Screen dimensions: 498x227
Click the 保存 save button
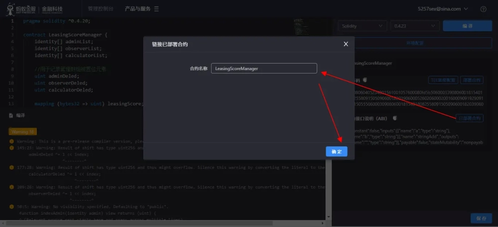tap(481, 219)
